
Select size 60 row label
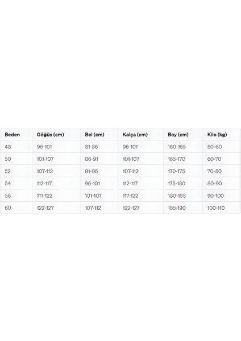point(8,207)
